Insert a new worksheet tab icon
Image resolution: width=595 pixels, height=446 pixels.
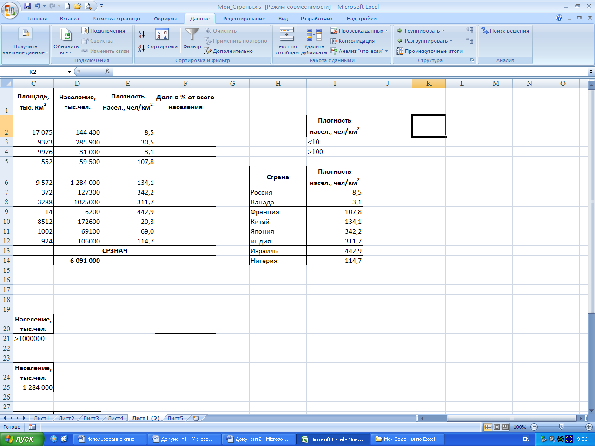click(x=196, y=418)
